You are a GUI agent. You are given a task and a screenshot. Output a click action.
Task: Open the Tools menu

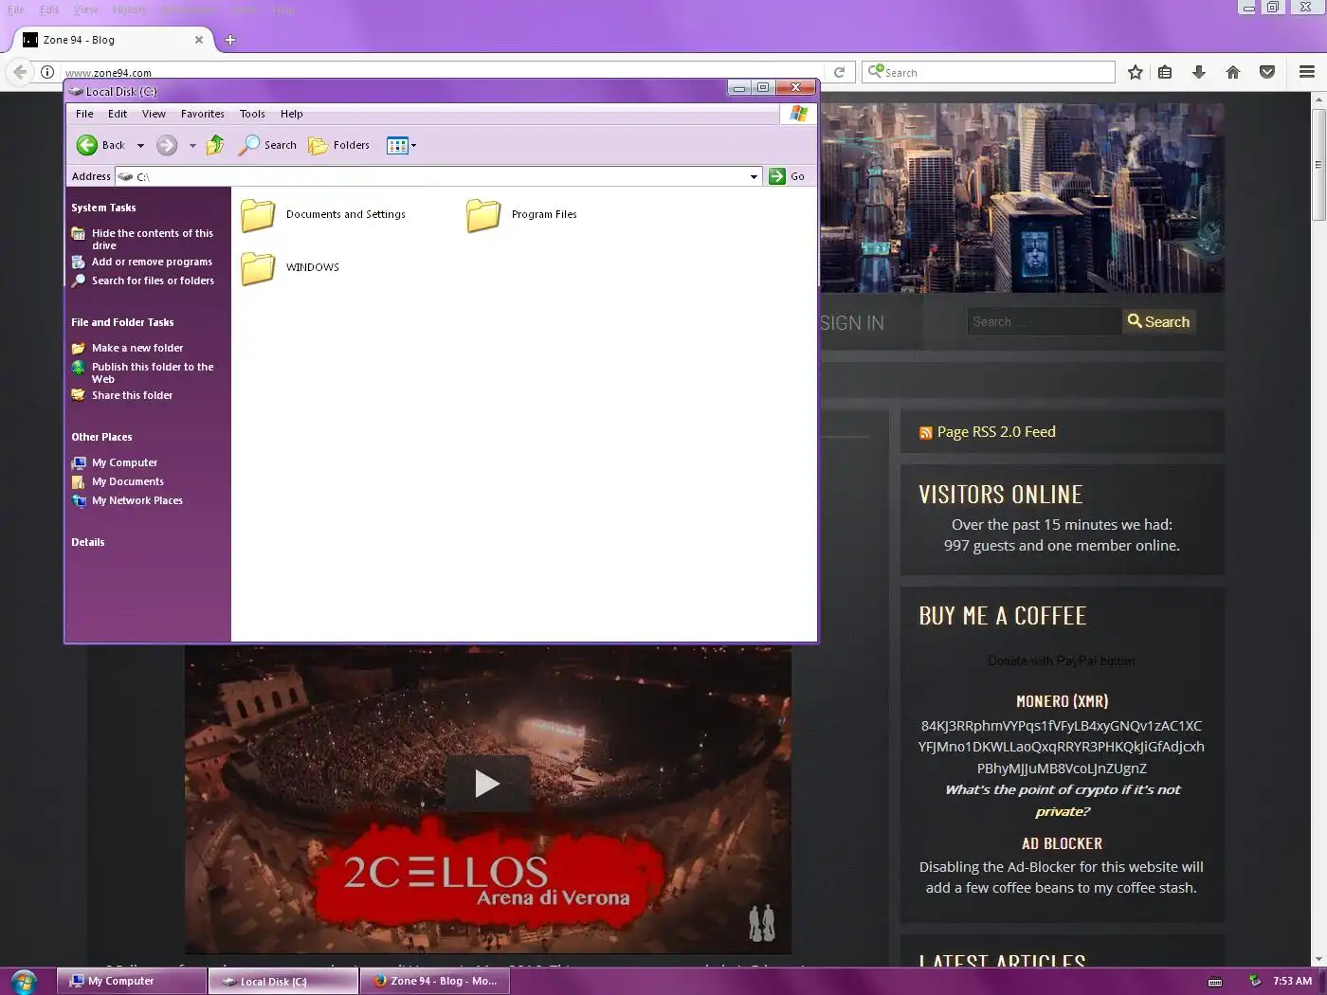point(252,114)
